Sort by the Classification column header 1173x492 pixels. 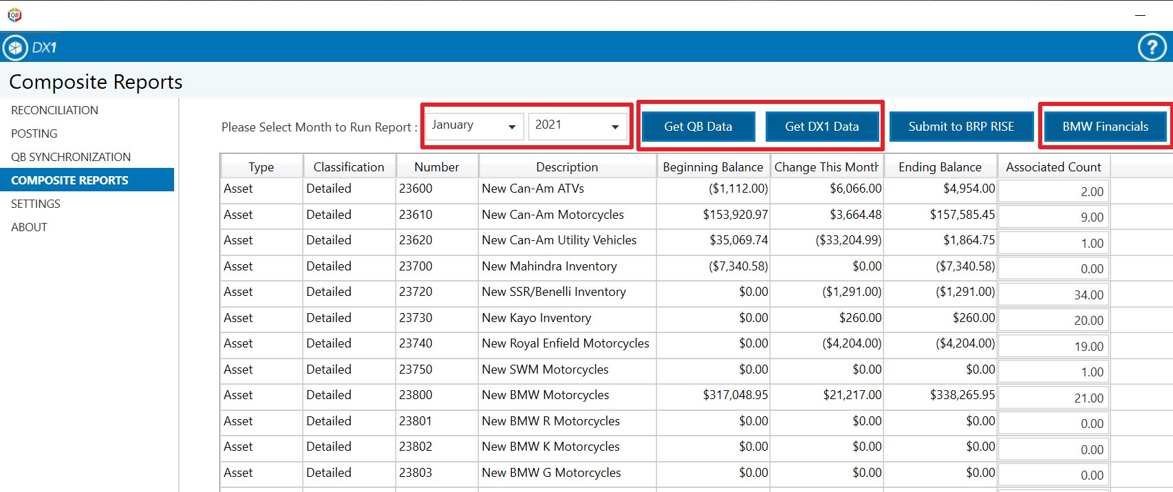coord(349,167)
